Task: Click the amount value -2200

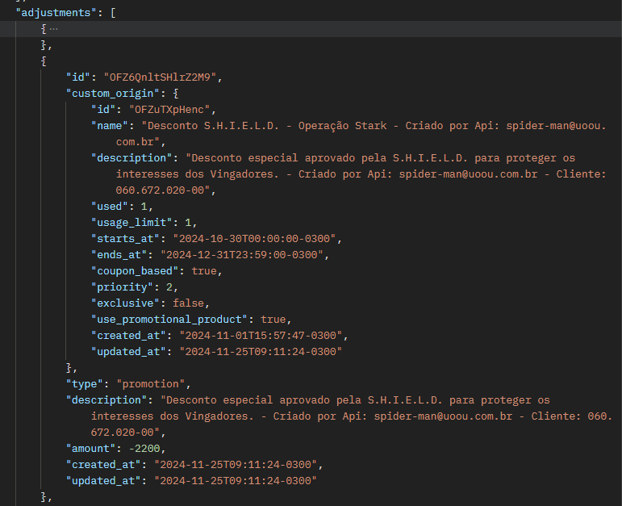Action: [144, 449]
